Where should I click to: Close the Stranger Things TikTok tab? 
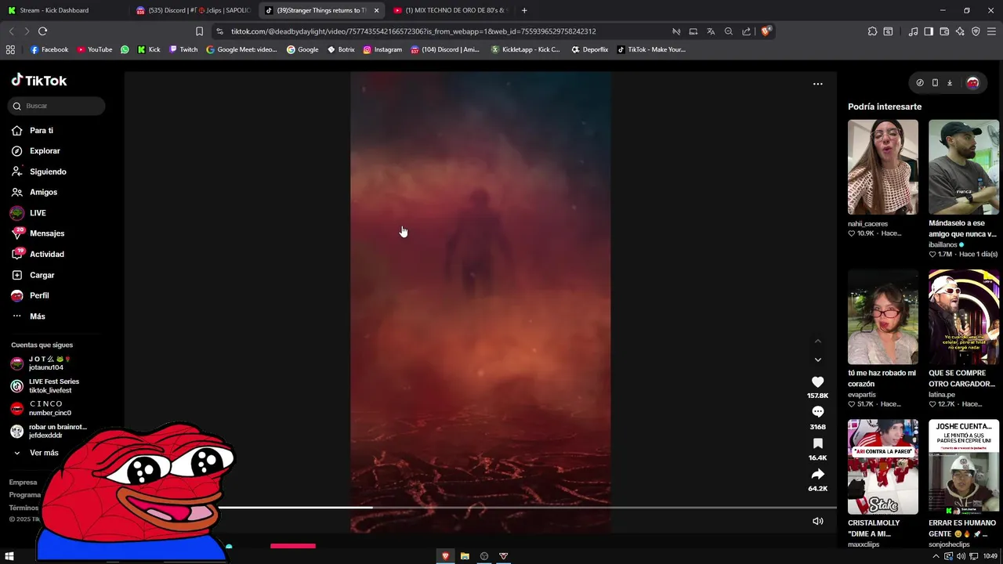pos(376,10)
